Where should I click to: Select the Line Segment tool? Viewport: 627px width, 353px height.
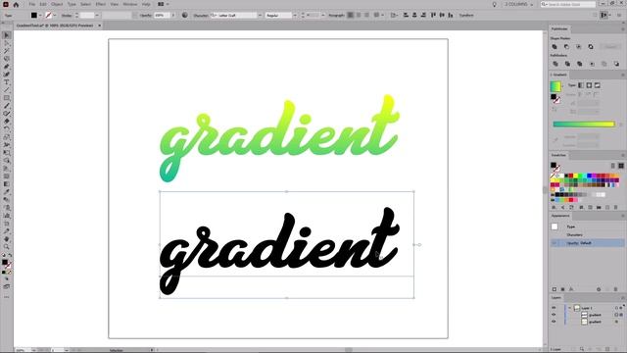click(7, 90)
